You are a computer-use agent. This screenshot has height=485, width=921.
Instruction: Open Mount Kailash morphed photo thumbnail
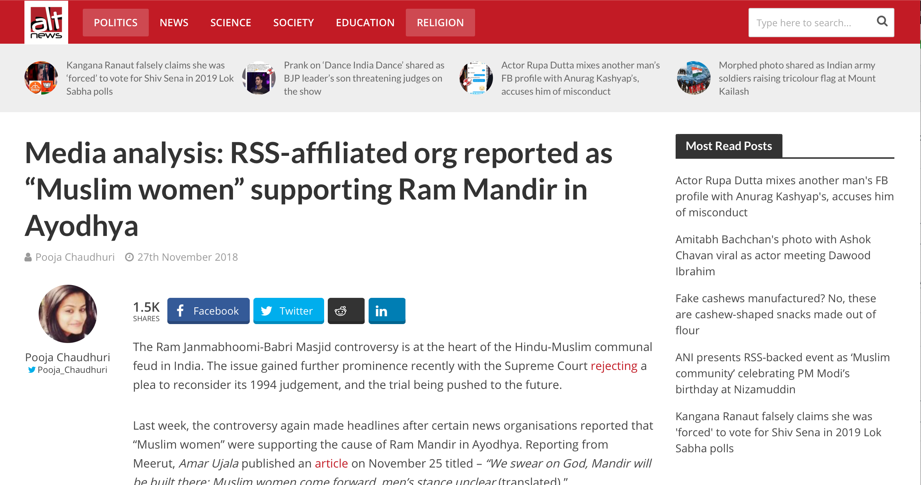[693, 78]
